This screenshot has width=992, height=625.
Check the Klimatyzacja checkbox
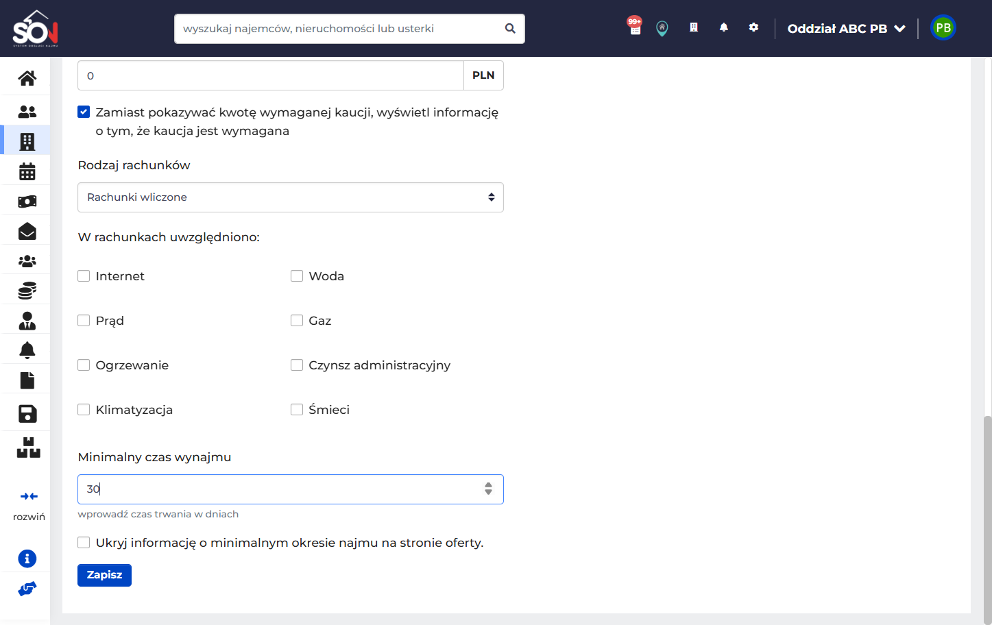click(x=84, y=410)
